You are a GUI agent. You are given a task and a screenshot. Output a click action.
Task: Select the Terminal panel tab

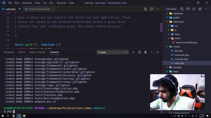pyautogui.click(x=54, y=52)
